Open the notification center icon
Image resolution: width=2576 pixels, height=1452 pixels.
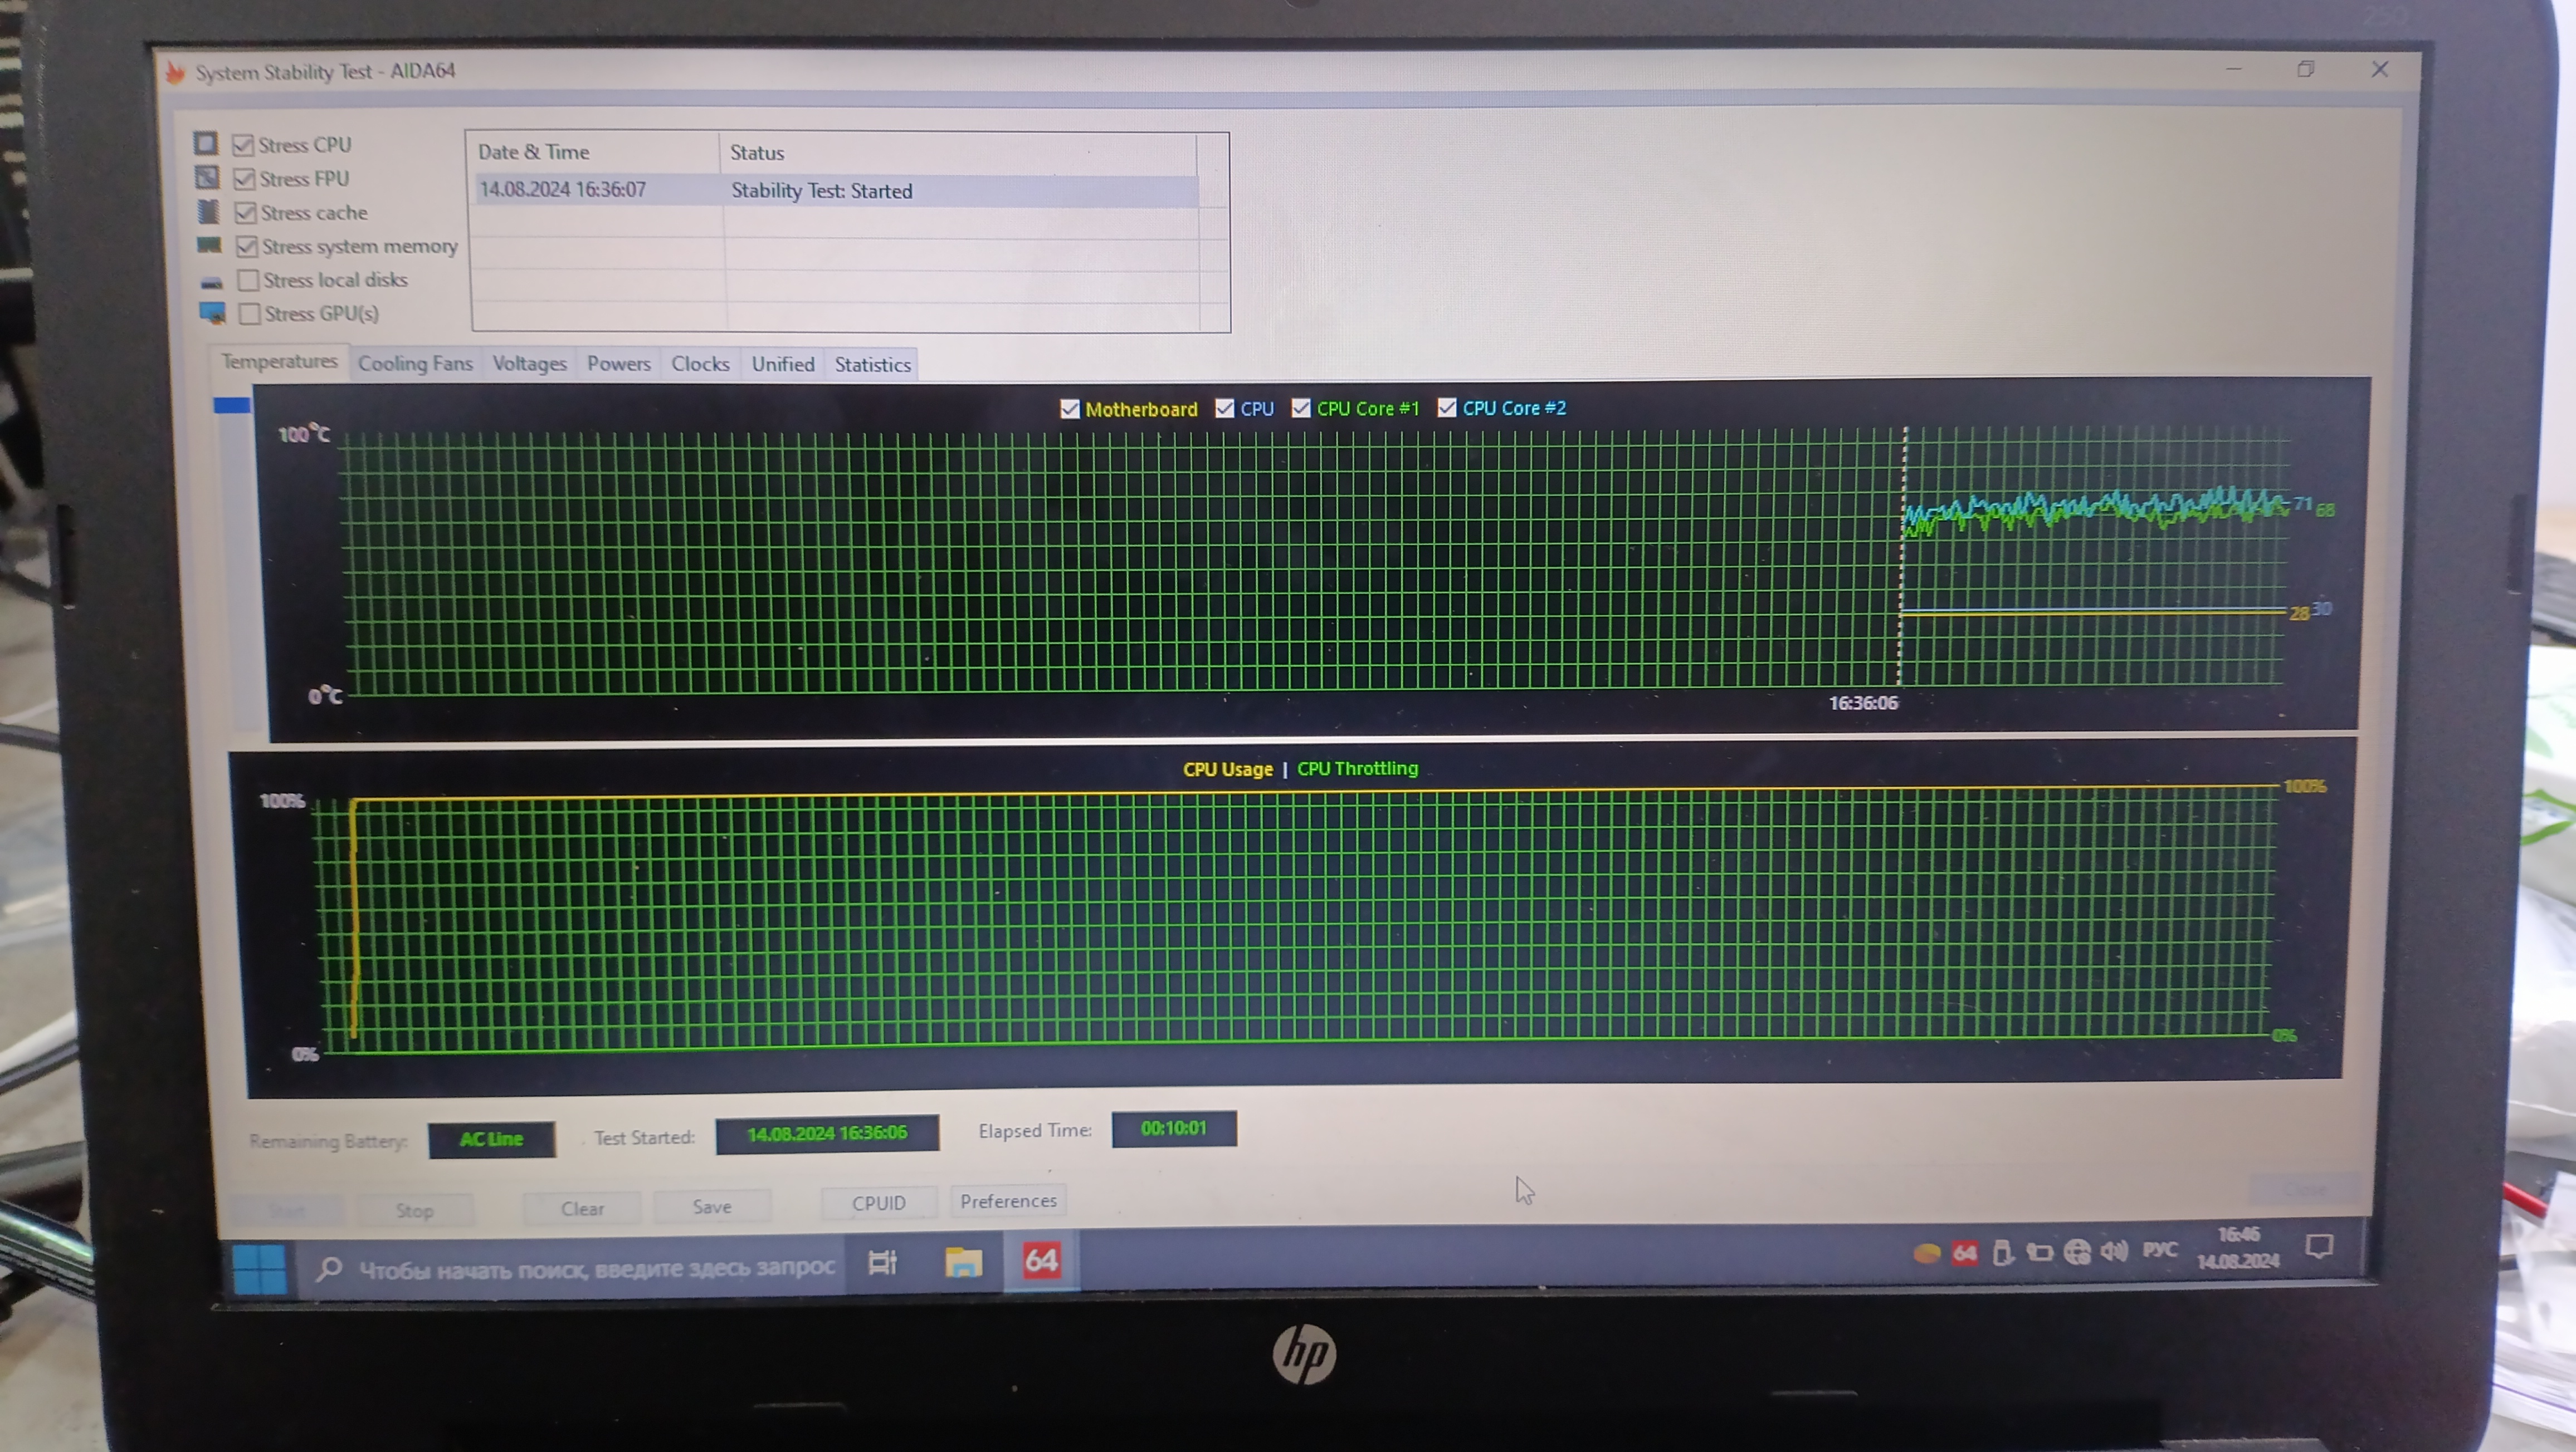[x=2319, y=1246]
